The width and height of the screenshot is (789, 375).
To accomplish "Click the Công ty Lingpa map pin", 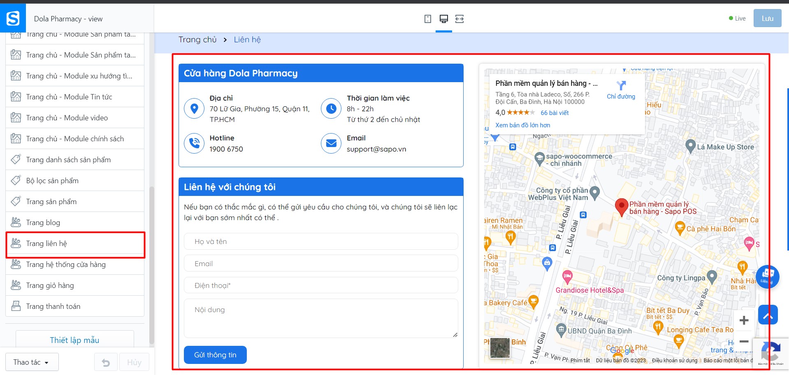I will [712, 276].
